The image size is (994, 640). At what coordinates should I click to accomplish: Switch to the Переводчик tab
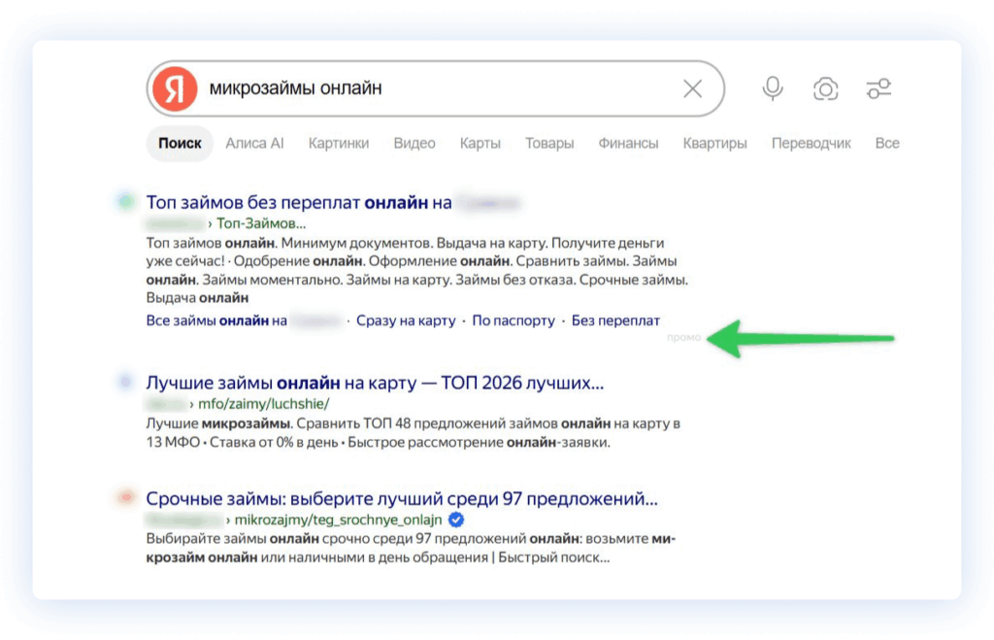(x=811, y=144)
